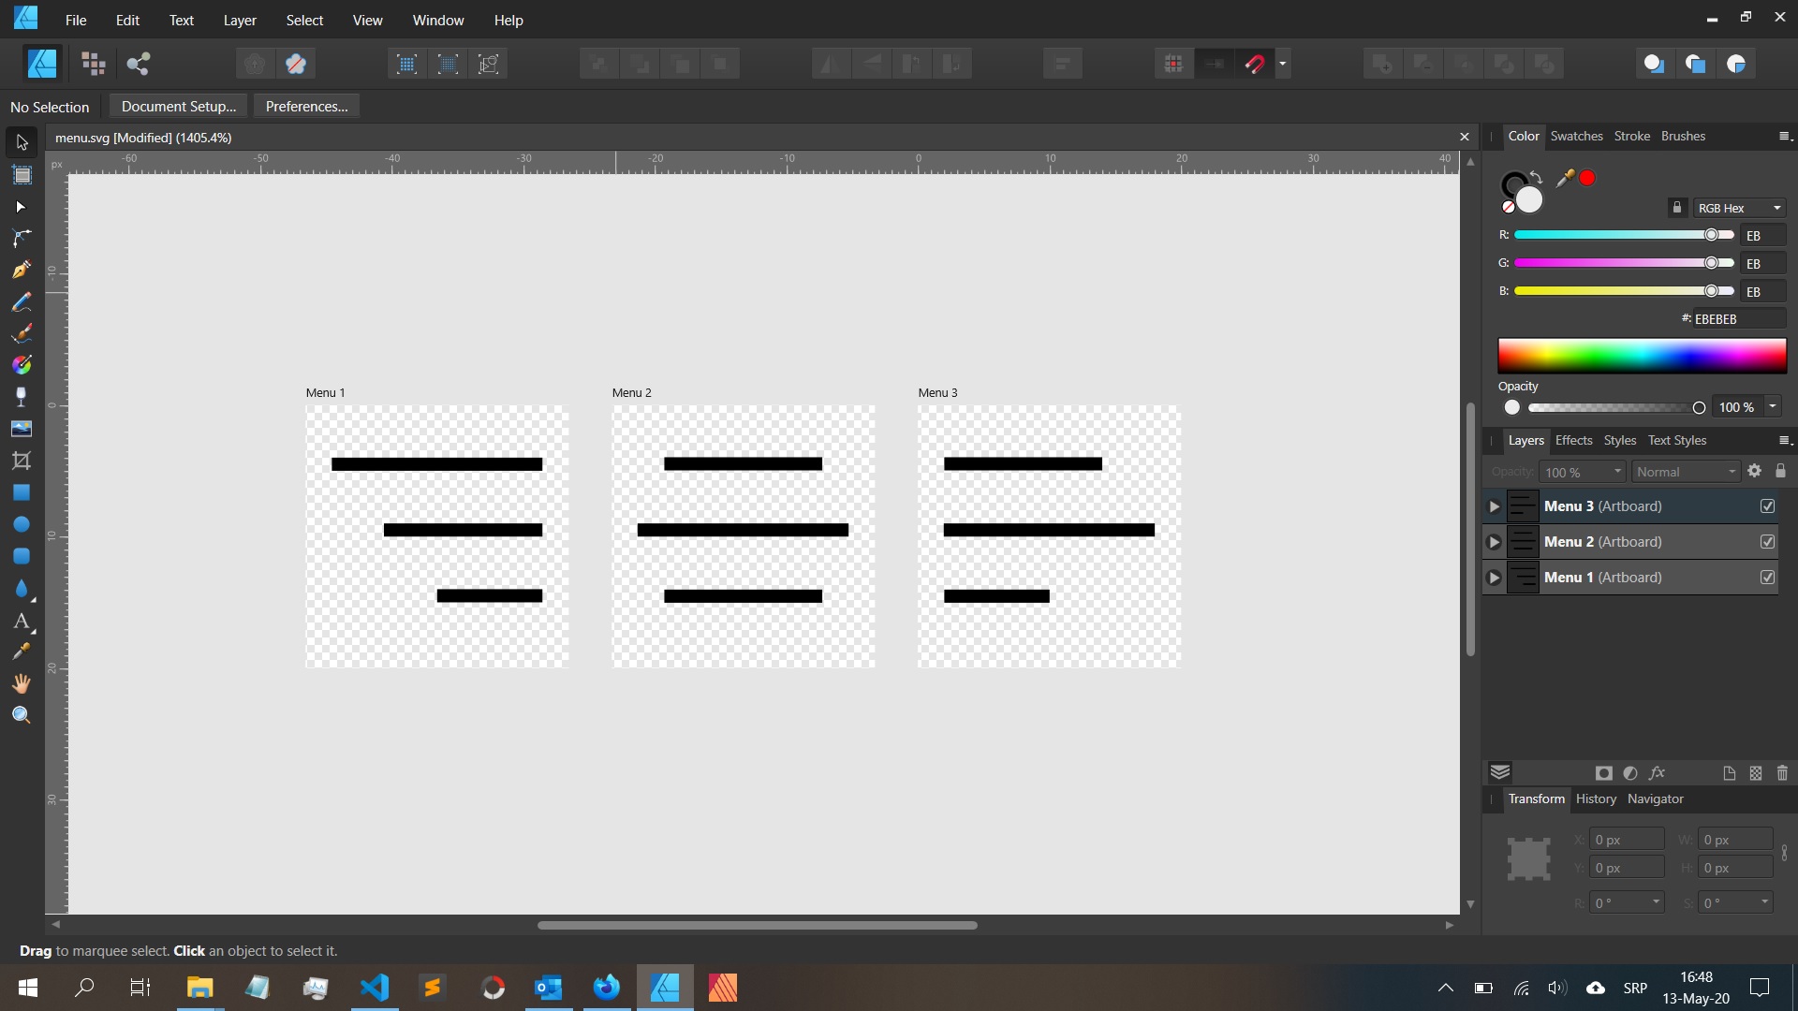The width and height of the screenshot is (1798, 1011).
Task: Expand the Menu 2 artboard layer
Action: pyautogui.click(x=1495, y=542)
